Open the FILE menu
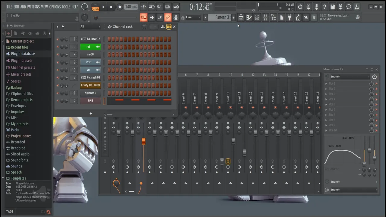This screenshot has height=217, width=386. click(10, 7)
